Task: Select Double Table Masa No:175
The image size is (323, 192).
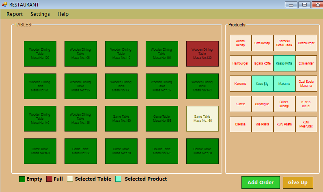Action: (162, 151)
